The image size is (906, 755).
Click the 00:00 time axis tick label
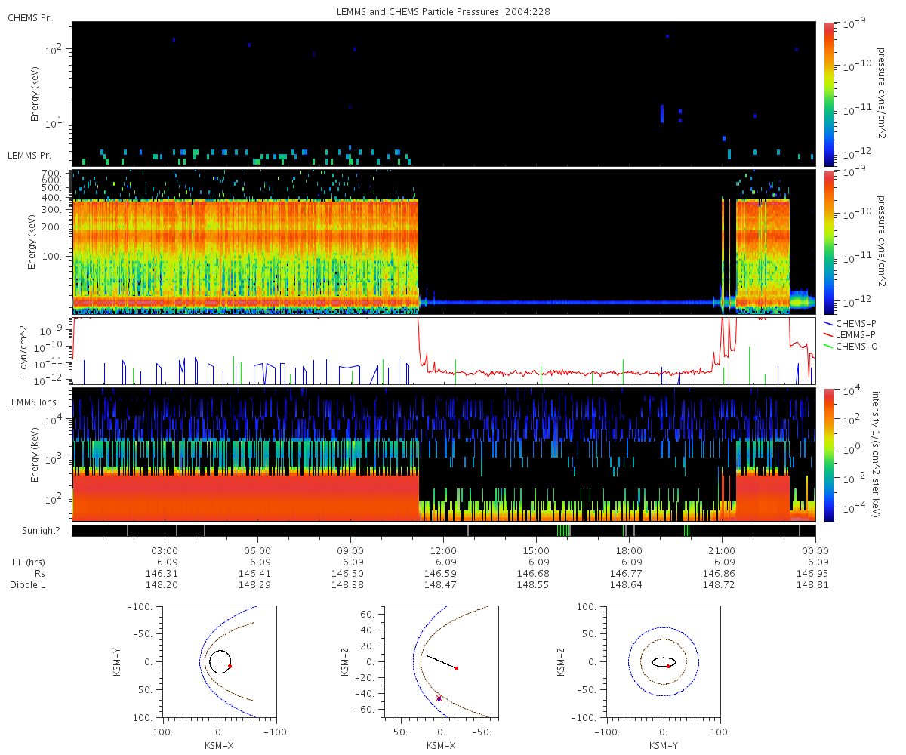(x=815, y=551)
